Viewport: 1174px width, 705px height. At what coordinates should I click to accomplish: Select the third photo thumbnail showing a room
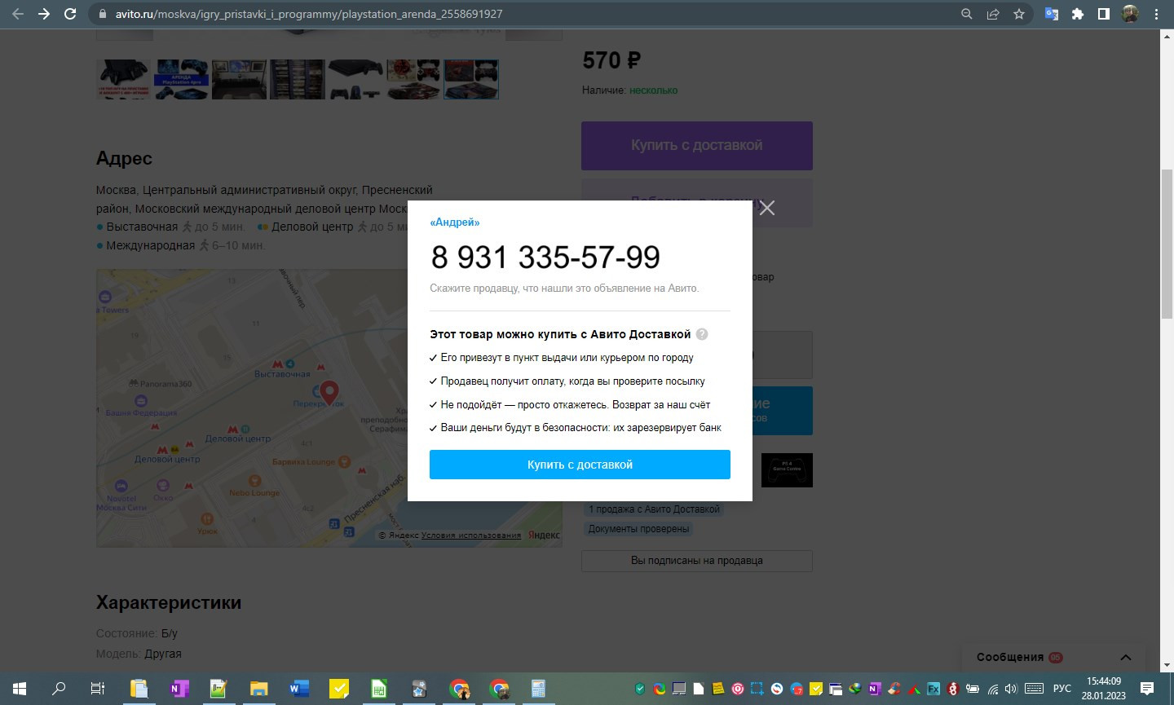coord(239,79)
